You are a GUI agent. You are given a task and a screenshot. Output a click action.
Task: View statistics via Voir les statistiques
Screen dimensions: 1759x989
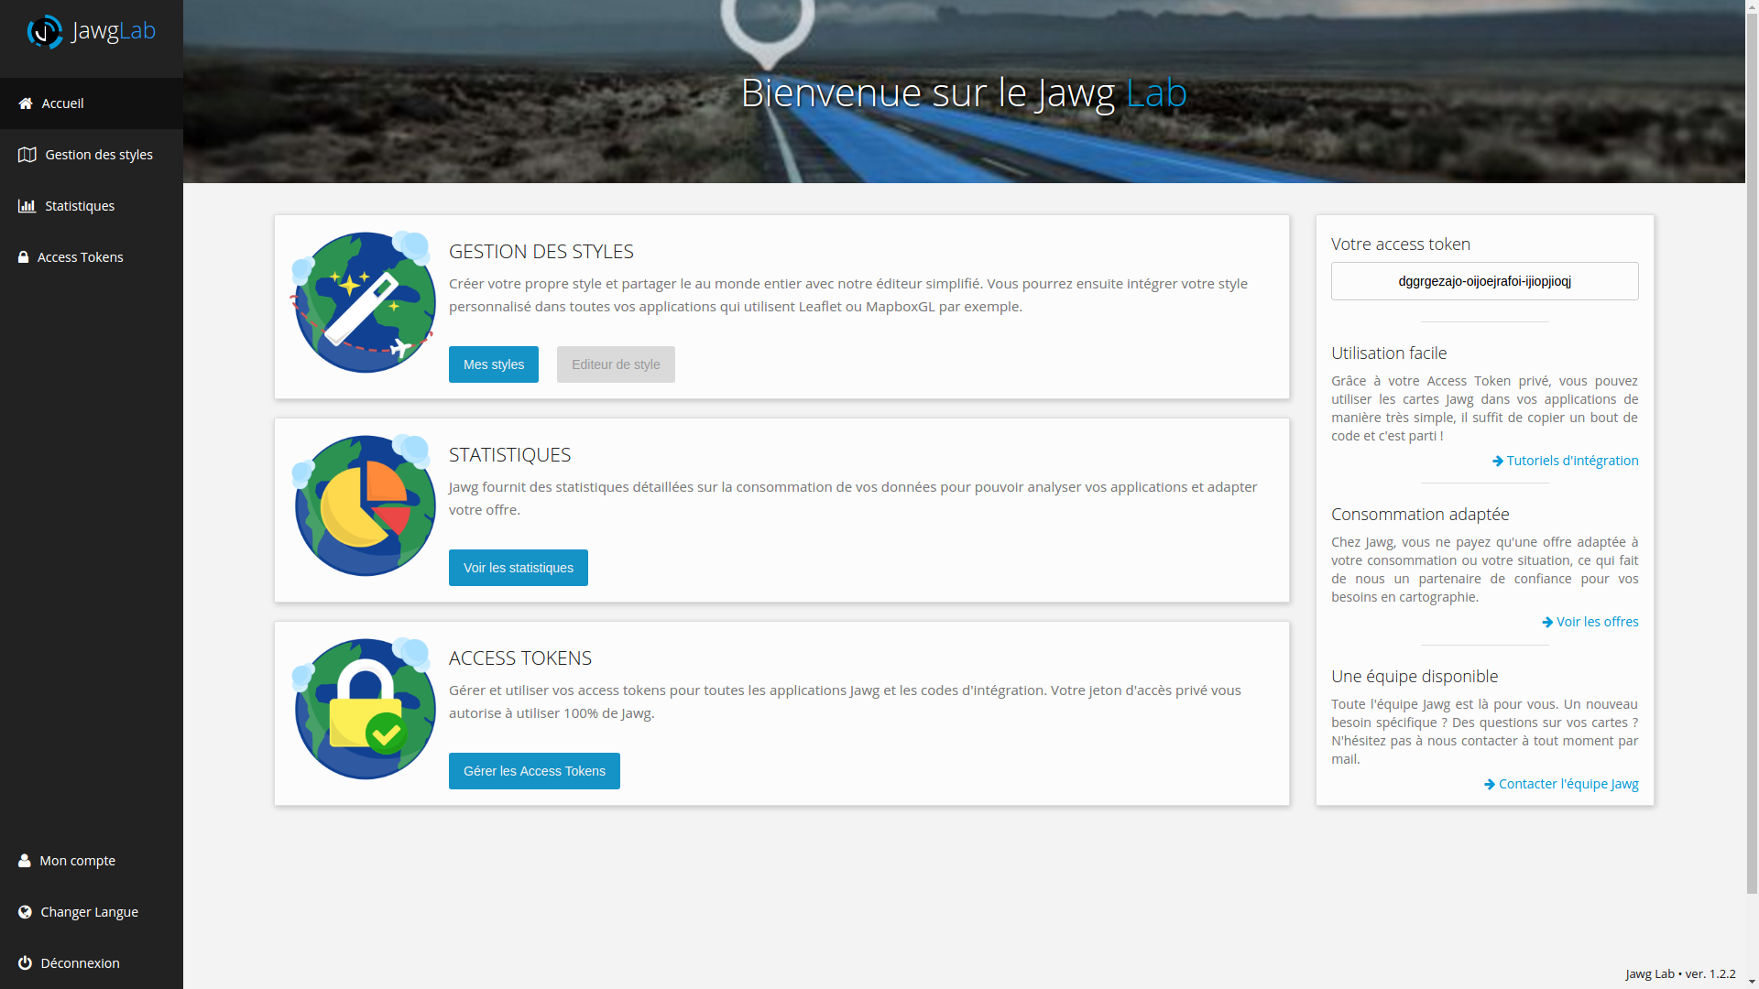pos(519,568)
